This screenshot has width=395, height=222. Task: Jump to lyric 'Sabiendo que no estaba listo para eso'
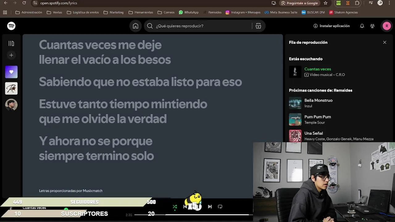tap(140, 82)
